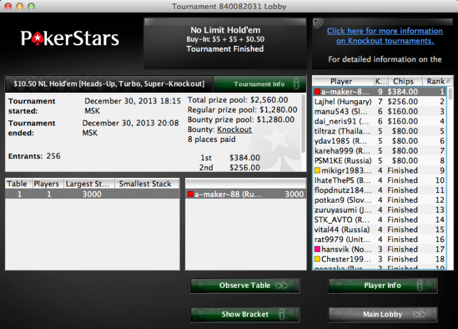Open Knockout tournaments information link

click(385, 36)
